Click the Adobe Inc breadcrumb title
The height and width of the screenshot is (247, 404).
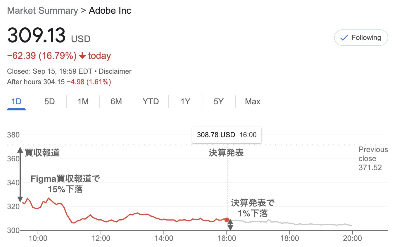coord(110,11)
